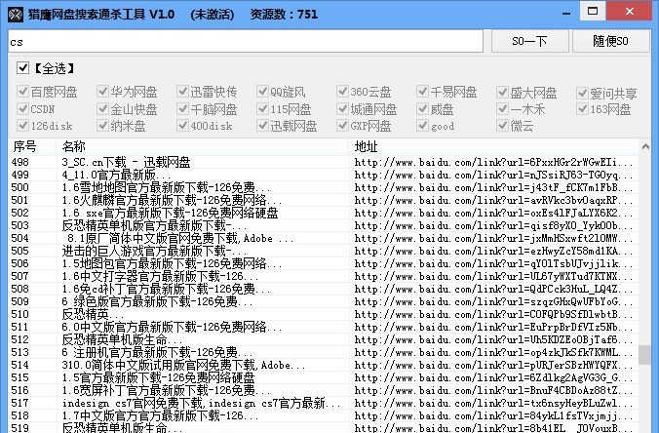The image size is (659, 433).
Task: Click the 随便SO button
Action: tap(610, 41)
